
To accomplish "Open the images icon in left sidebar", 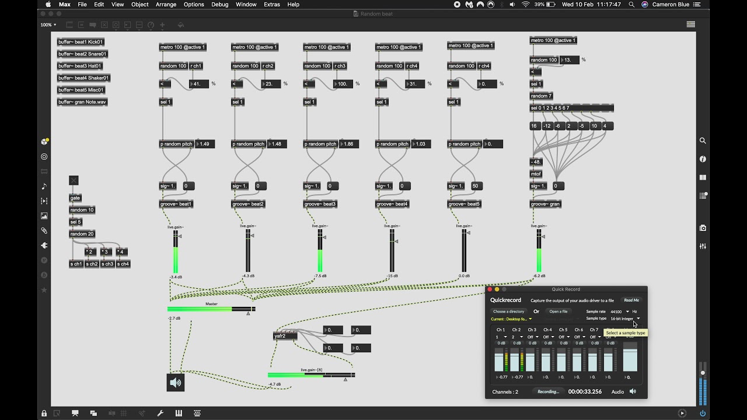I will point(44,216).
